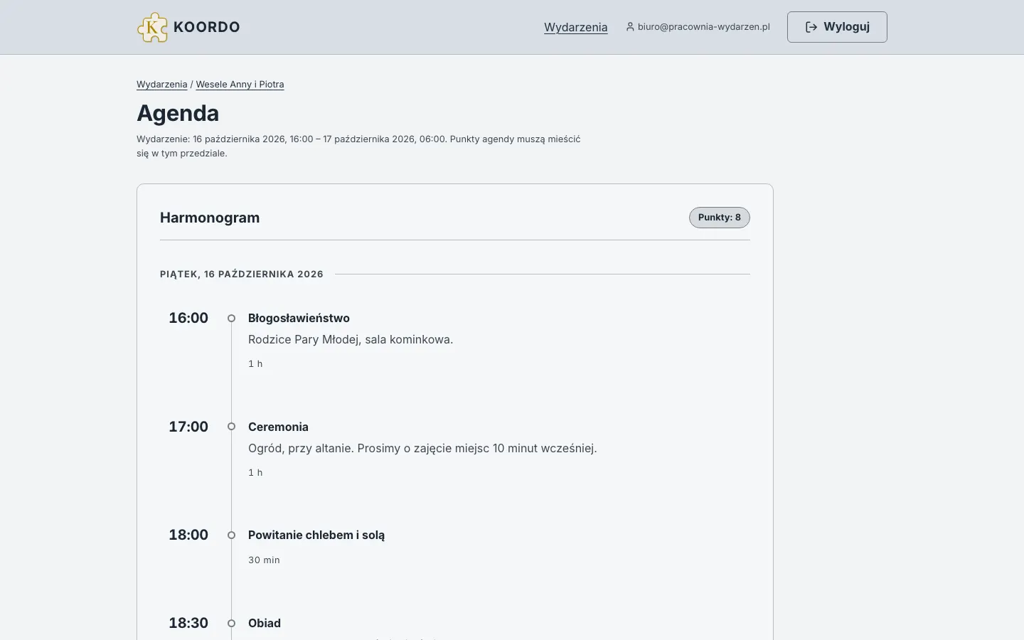Click the Agenda page heading
Screen dimensions: 1024x640
coord(178,113)
